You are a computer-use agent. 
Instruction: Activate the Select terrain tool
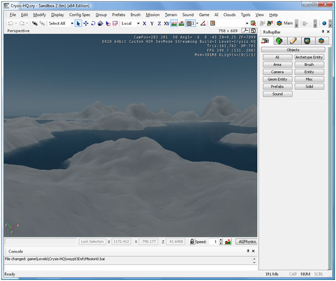coord(108,23)
